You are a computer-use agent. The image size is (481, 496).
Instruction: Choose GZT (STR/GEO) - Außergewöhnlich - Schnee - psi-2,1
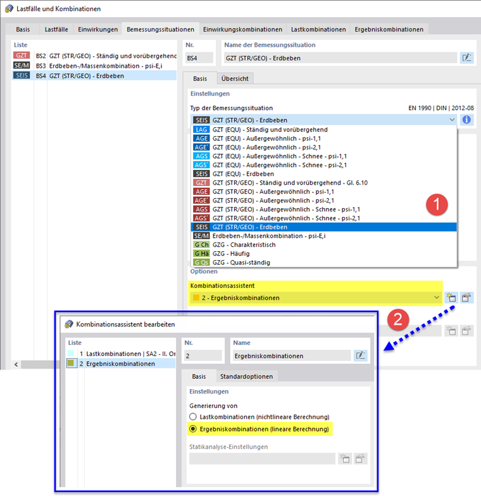tap(324, 218)
